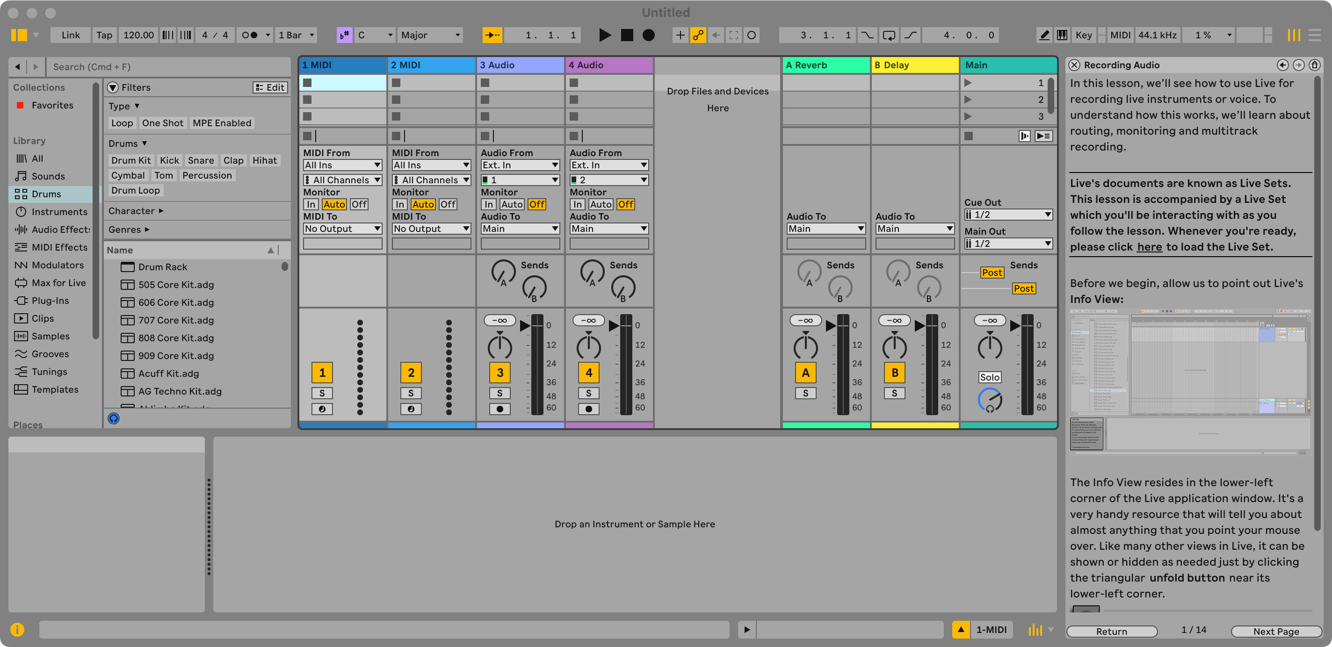This screenshot has width=1332, height=647.
Task: Click 3 Audio pan knob
Action: pos(499,347)
